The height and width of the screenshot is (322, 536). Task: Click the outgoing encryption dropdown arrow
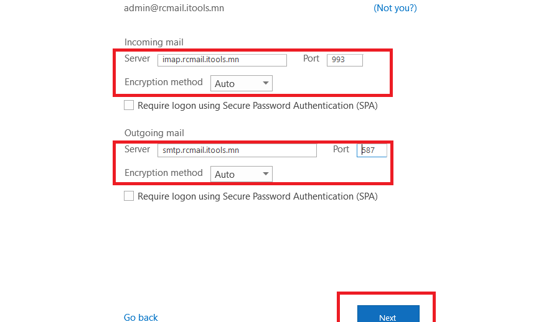pyautogui.click(x=266, y=174)
